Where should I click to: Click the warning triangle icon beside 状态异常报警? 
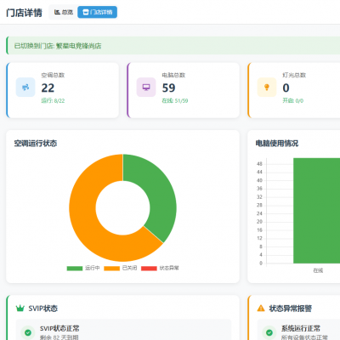click(x=261, y=308)
